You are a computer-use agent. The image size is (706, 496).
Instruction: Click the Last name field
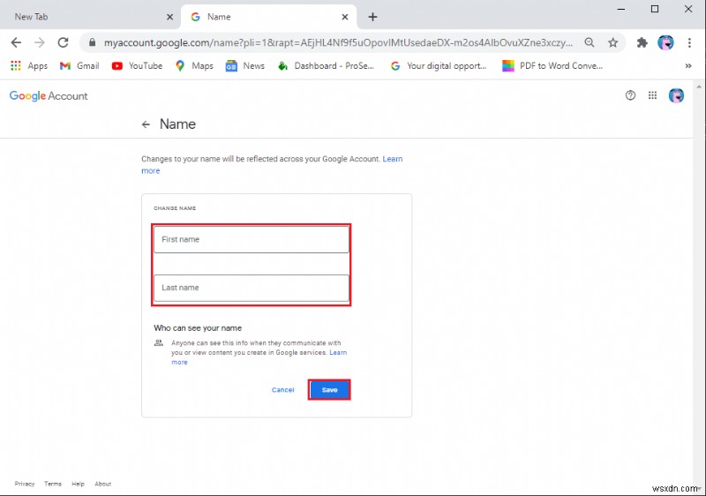pos(252,288)
